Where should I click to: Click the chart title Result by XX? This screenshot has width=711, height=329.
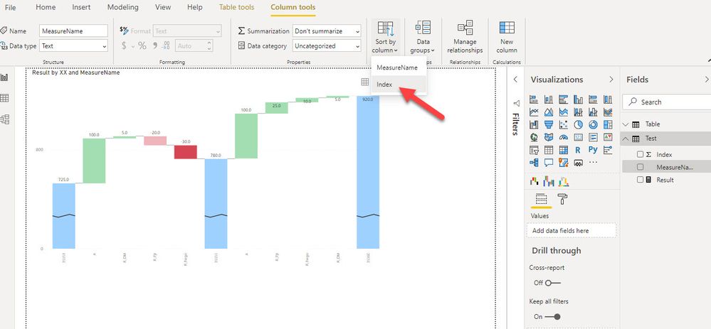(75, 72)
